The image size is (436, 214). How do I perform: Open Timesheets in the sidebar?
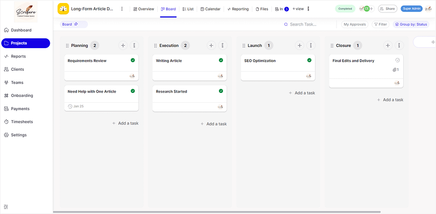[19, 121]
